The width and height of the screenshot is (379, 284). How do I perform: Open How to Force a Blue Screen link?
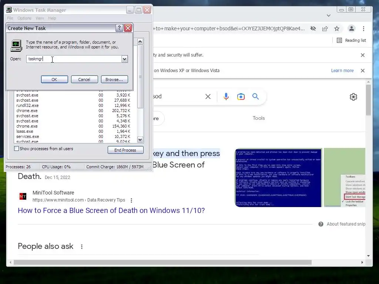click(111, 210)
